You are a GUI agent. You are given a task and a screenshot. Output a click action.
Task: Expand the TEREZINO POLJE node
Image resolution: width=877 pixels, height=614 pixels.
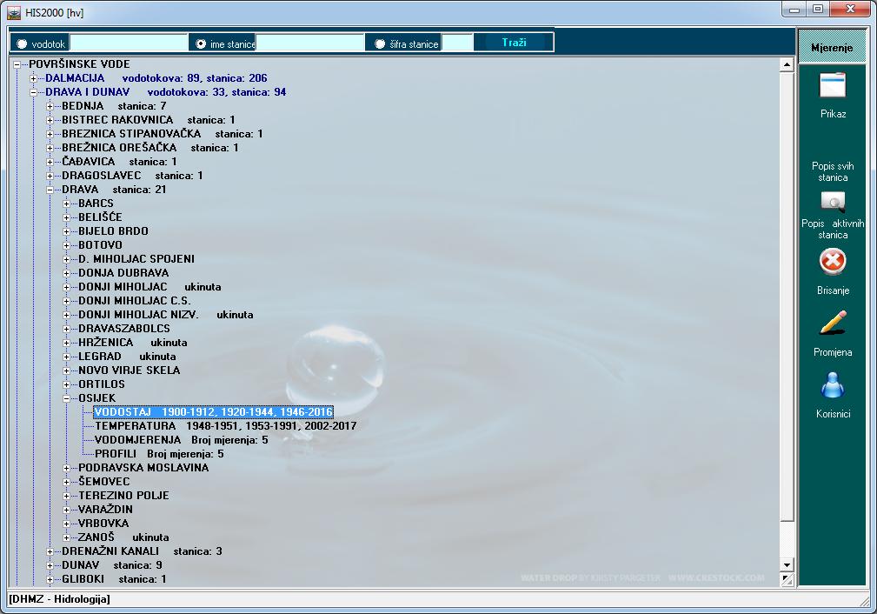[x=66, y=496]
